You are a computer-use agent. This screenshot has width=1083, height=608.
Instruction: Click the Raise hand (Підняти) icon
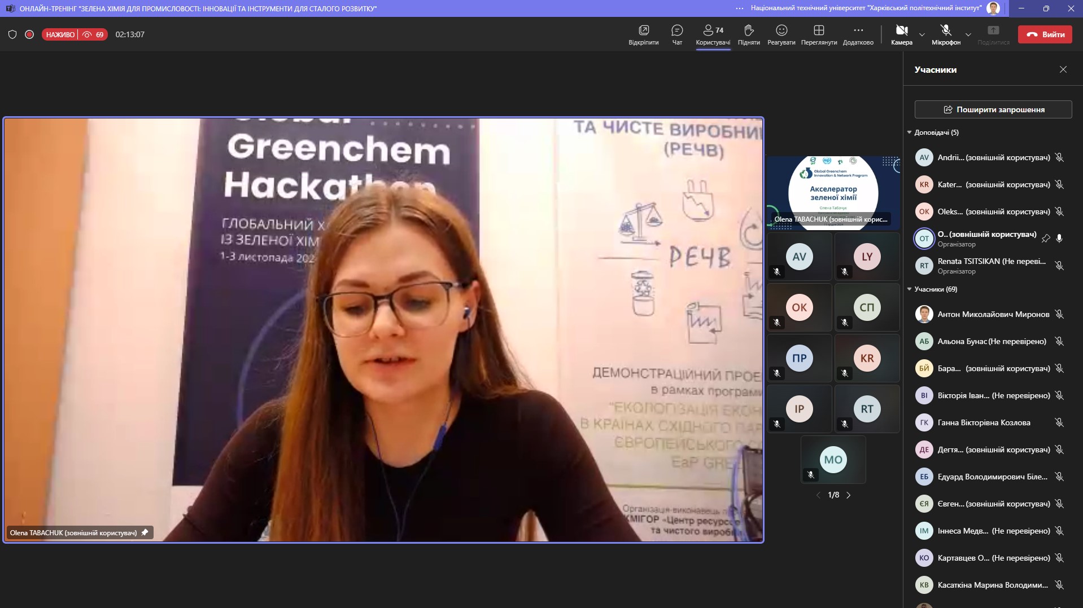click(749, 30)
